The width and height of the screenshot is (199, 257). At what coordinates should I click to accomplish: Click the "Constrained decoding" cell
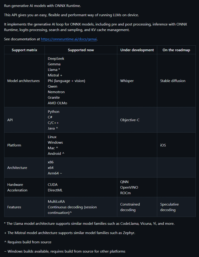pyautogui.click(x=130, y=207)
